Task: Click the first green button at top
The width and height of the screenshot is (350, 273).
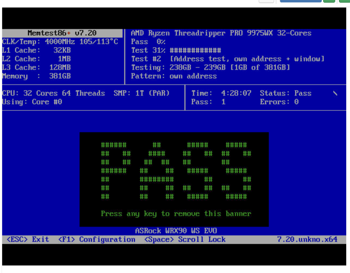Action: [x=329, y=1]
